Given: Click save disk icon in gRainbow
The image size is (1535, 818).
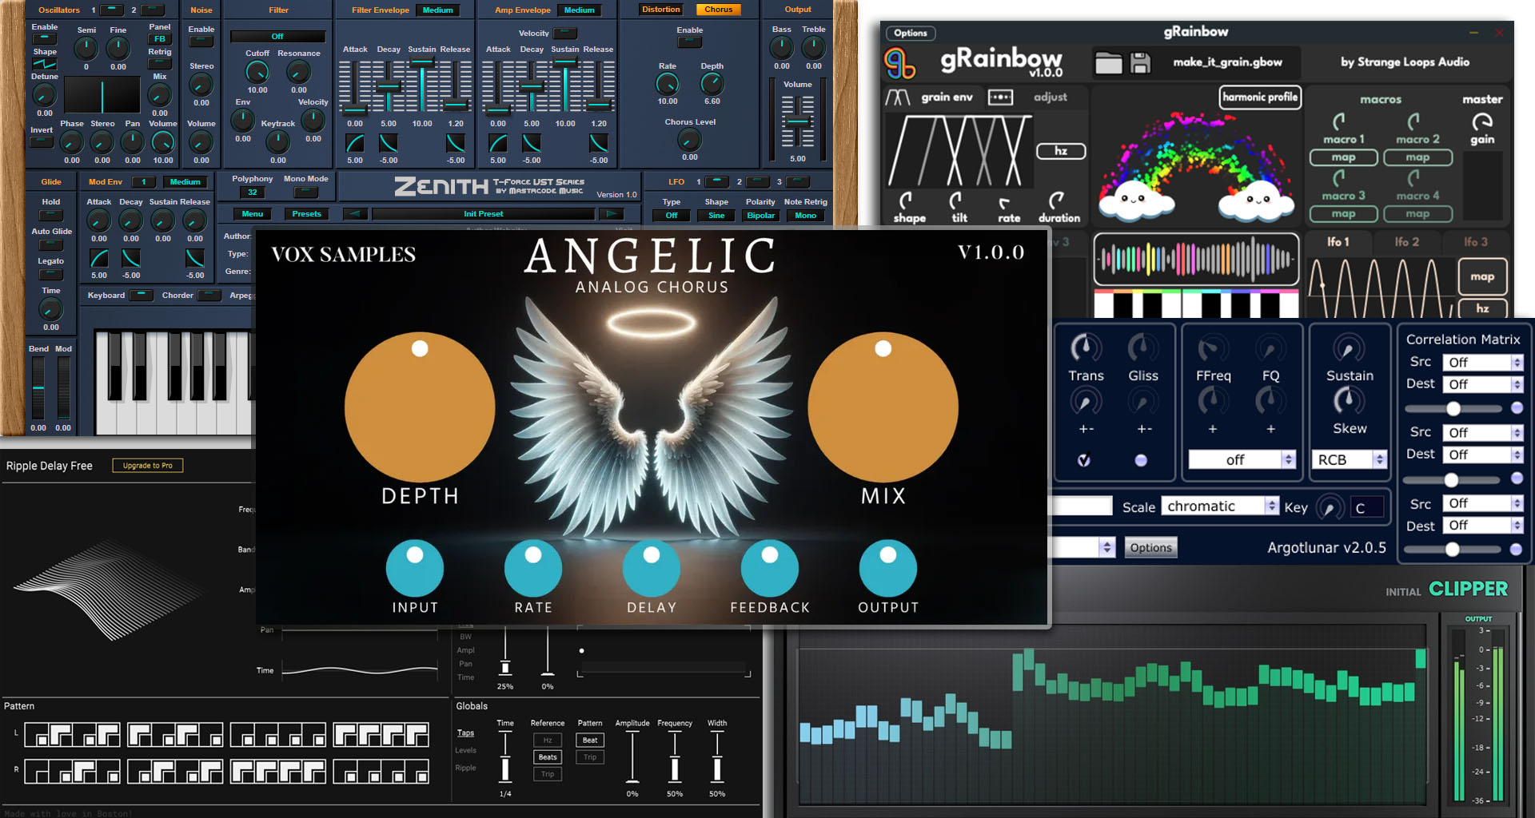Looking at the screenshot, I should (x=1140, y=63).
